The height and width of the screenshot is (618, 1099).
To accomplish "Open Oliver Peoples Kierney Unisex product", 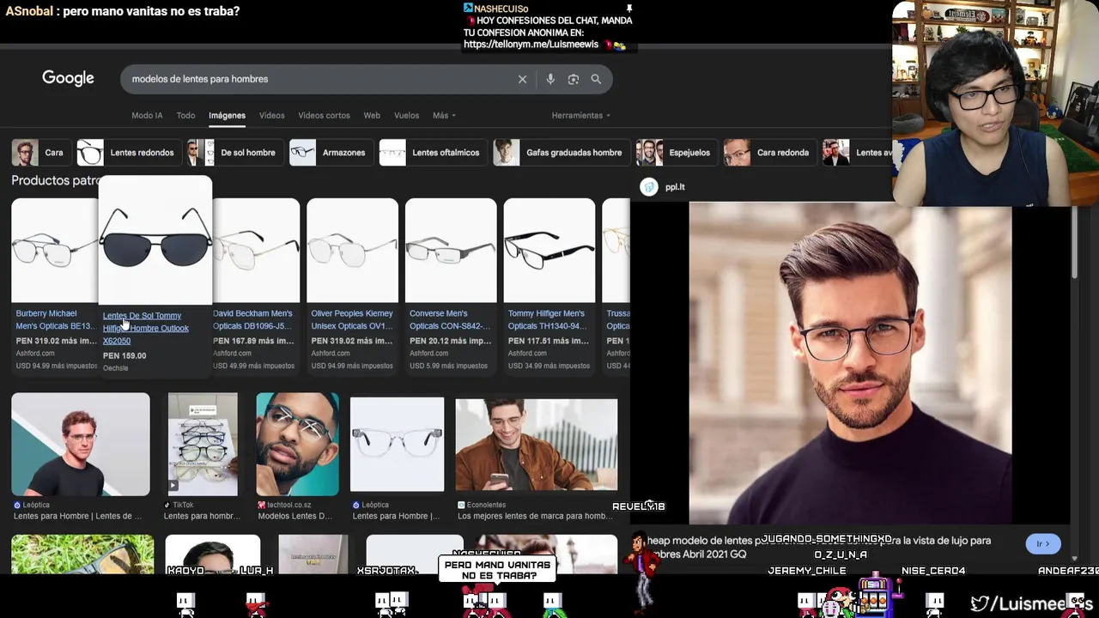I will pos(352,319).
